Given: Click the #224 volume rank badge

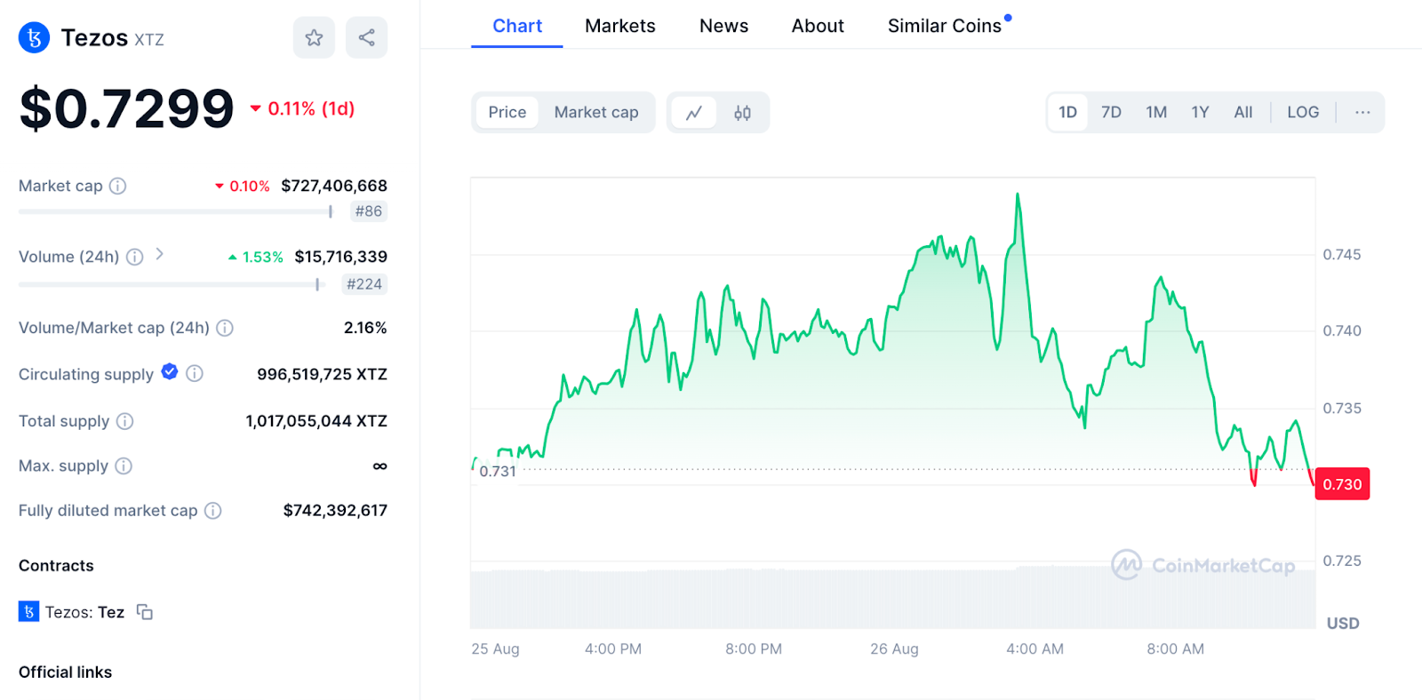Looking at the screenshot, I should [364, 284].
